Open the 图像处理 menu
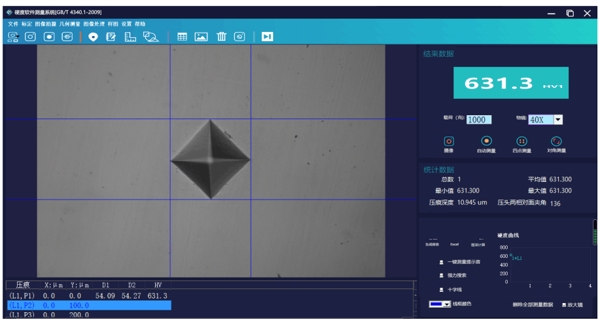Viewport: 602px width, 324px height. pos(94,24)
